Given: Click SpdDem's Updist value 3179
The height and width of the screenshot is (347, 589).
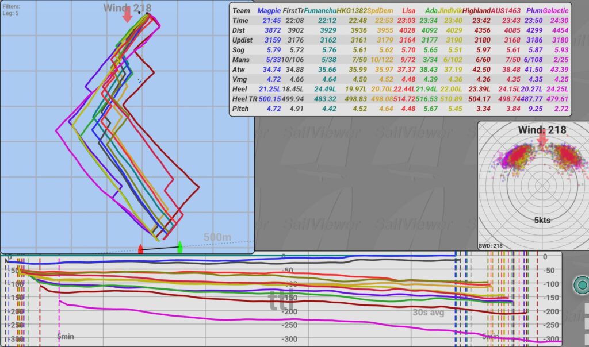Looking at the screenshot, I should pos(385,40).
